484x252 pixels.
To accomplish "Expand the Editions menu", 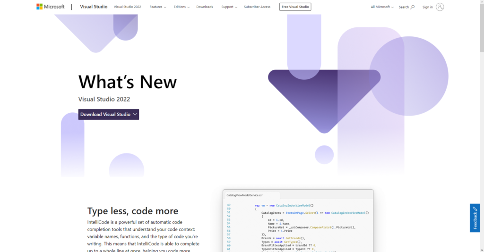I will 181,7.
